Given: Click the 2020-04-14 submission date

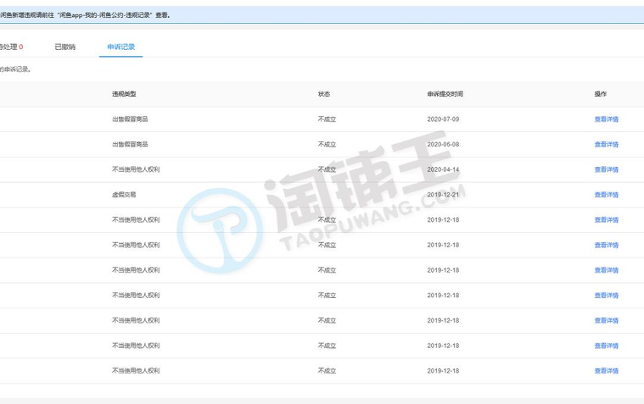Looking at the screenshot, I should [x=443, y=169].
